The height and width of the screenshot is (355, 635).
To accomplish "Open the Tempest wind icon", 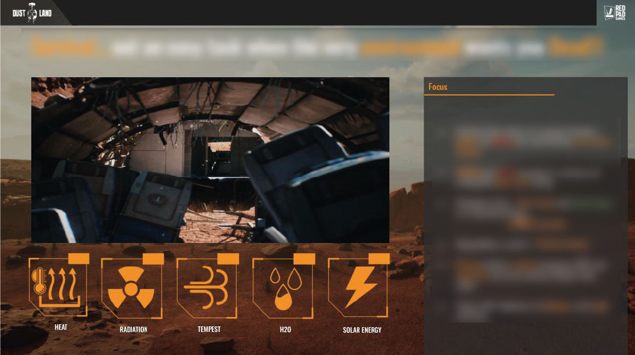I will (x=207, y=288).
